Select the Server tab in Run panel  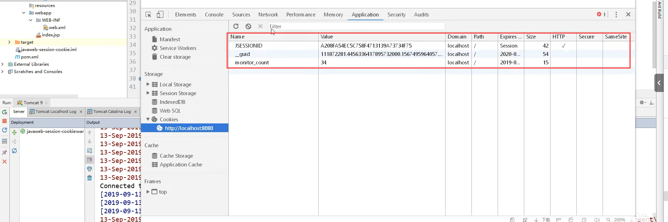(19, 112)
